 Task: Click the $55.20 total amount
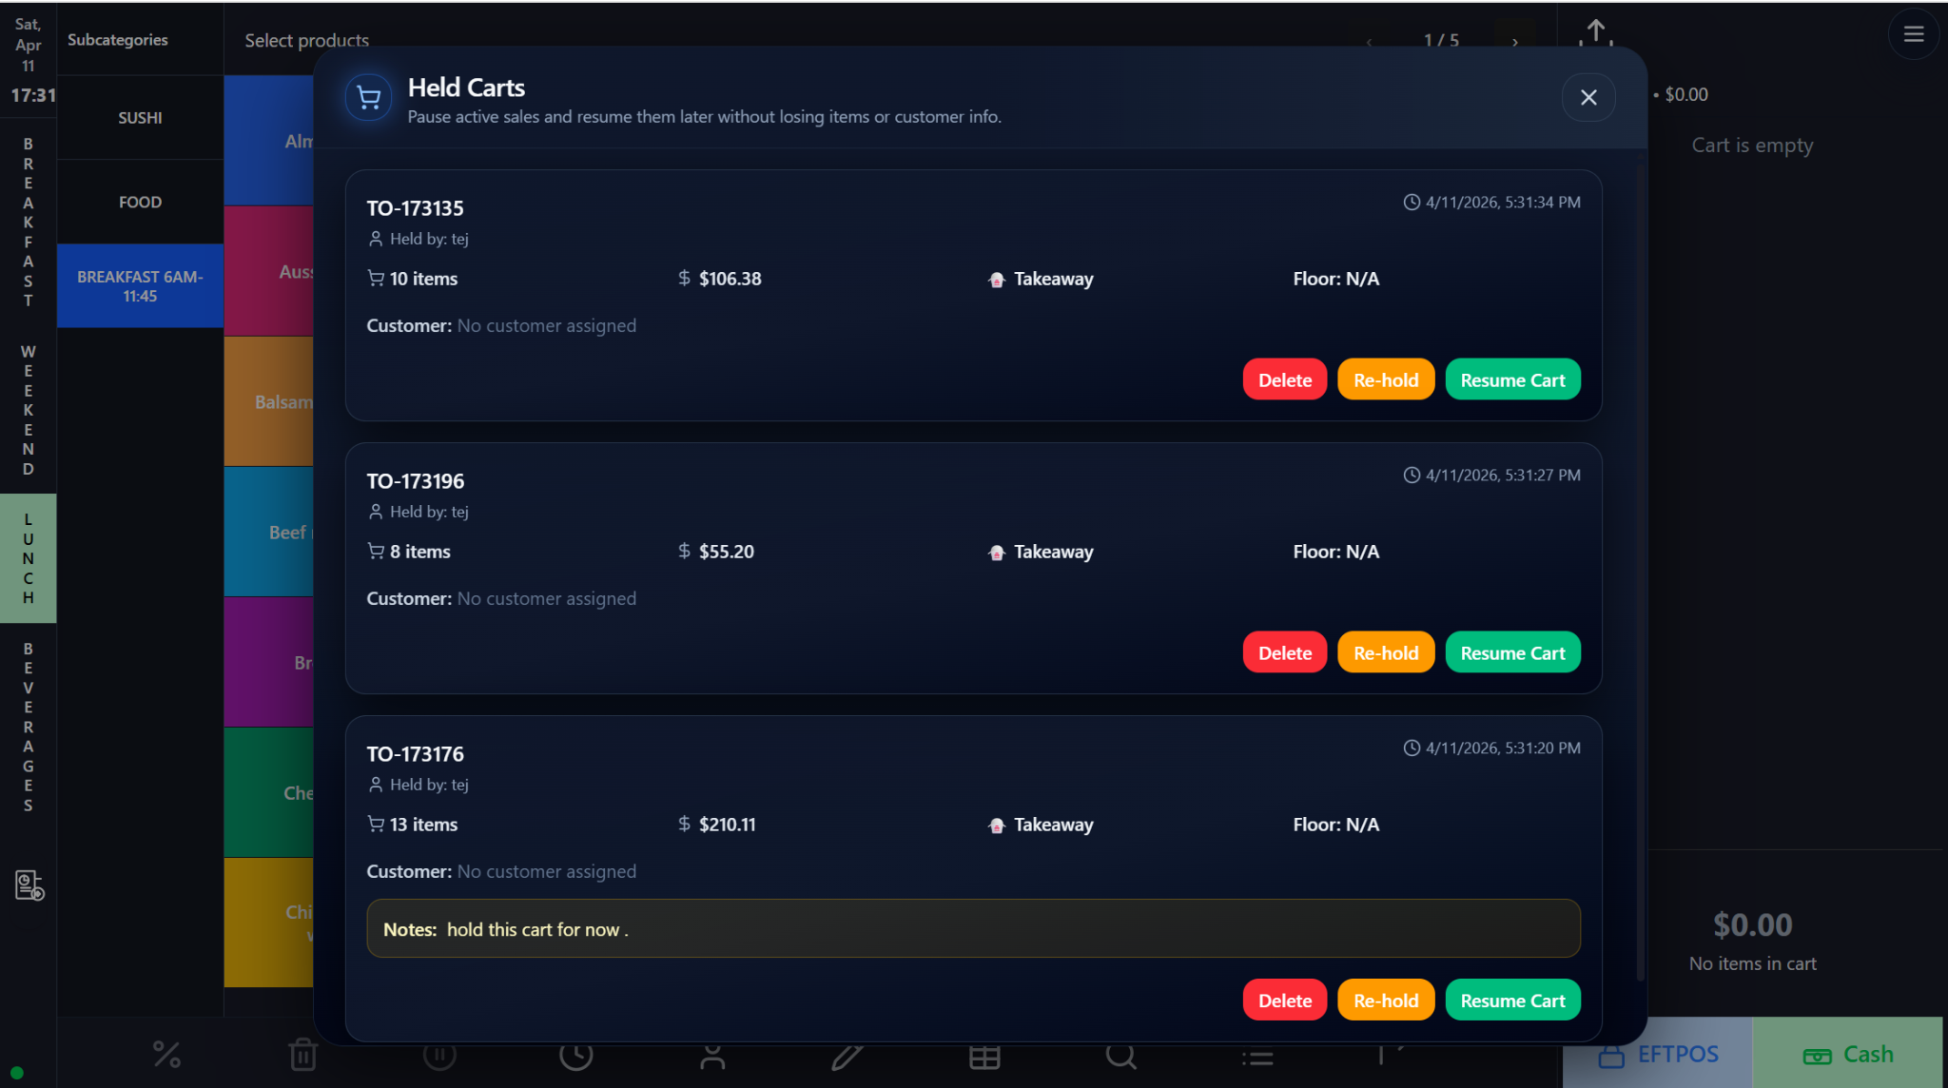[x=727, y=552]
